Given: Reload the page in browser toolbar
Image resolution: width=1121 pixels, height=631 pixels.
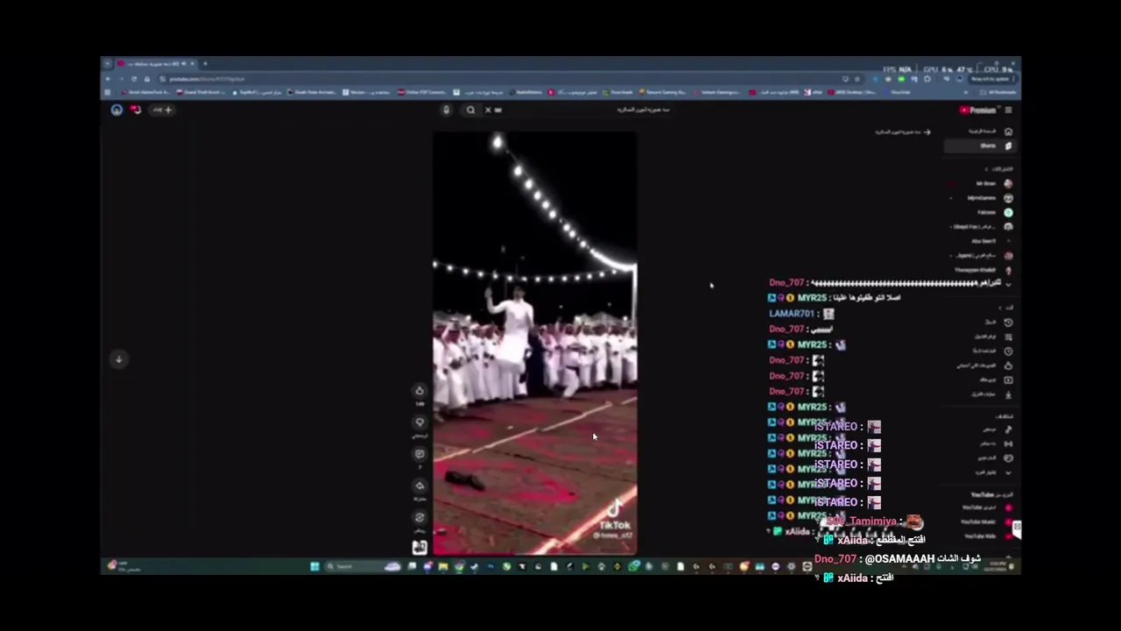Looking at the screenshot, I should coord(134,79).
